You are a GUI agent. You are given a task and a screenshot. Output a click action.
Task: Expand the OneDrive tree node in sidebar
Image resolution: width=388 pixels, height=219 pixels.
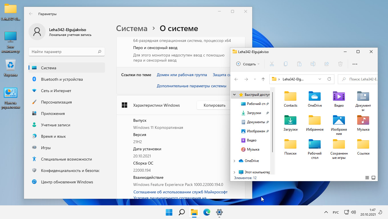pos(235,161)
